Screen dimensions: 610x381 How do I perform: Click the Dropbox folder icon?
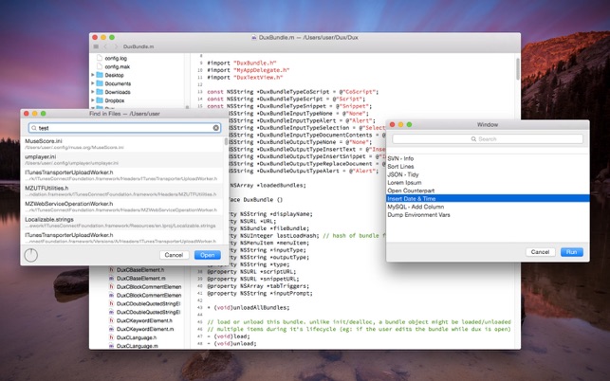[x=100, y=100]
